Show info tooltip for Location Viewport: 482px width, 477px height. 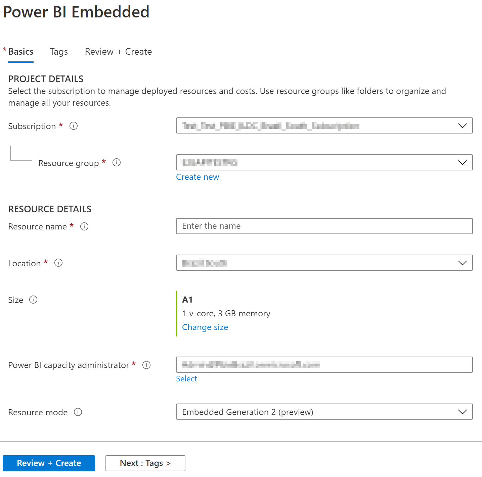[x=58, y=263]
